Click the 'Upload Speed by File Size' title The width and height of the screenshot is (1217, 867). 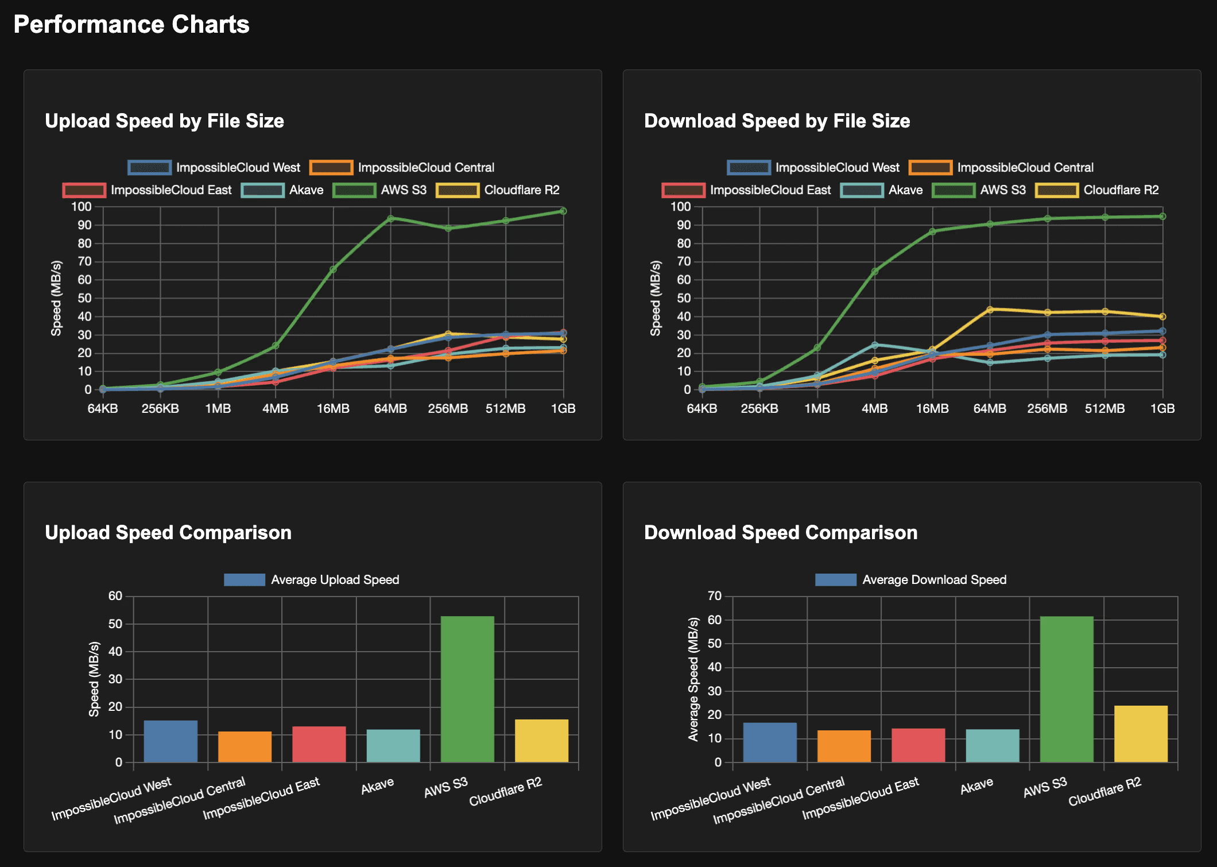click(x=165, y=121)
